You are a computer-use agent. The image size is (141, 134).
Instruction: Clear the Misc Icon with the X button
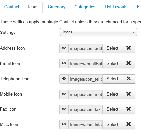(x=129, y=125)
